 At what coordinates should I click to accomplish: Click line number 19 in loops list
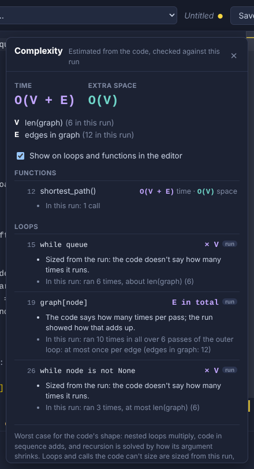coord(31,302)
